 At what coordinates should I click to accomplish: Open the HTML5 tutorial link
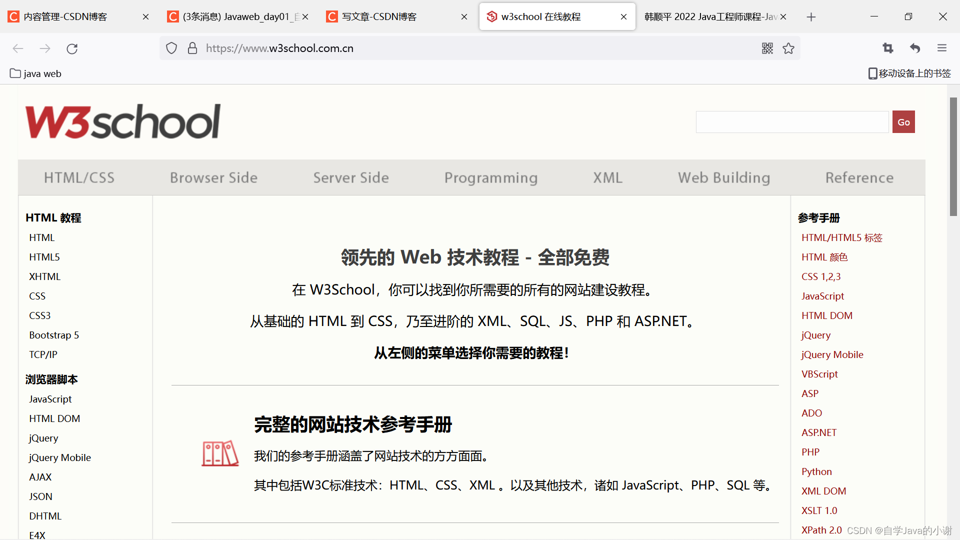click(x=44, y=257)
